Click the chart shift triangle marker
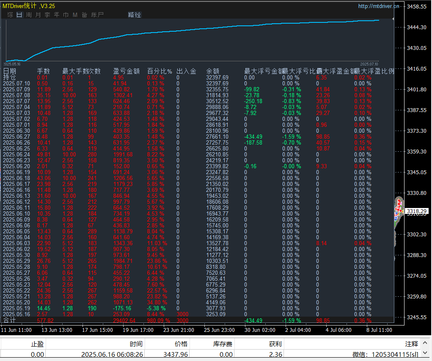Screen dimensions: 432x361 (x=393, y=19)
